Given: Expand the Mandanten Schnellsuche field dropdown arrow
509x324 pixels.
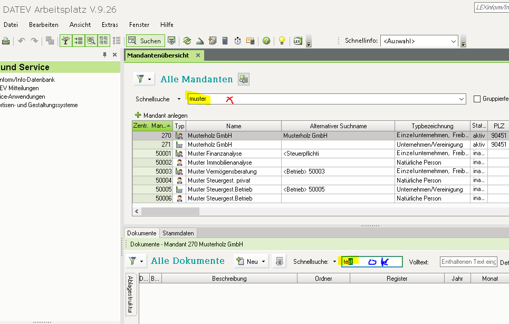Looking at the screenshot, I should 462,99.
